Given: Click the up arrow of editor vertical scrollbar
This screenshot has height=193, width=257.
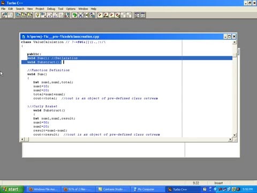Looking at the screenshot, I should point(235,42).
